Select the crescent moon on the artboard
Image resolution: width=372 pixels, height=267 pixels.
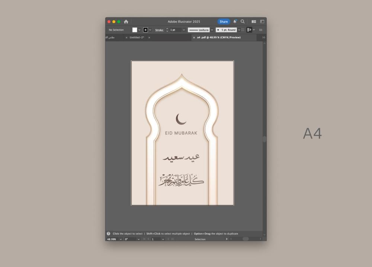pos(181,119)
